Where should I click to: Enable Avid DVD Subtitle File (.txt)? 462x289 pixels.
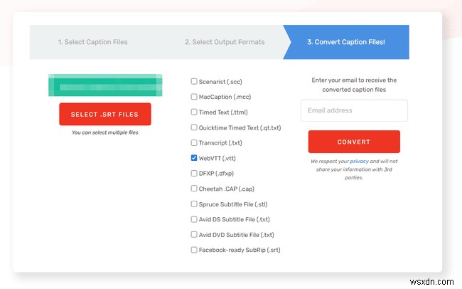coord(194,234)
